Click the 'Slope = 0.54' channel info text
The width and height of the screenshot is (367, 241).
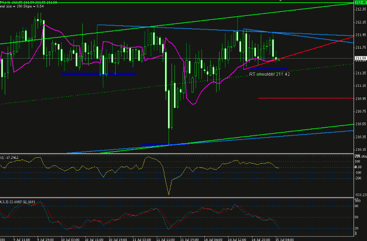click(32, 6)
